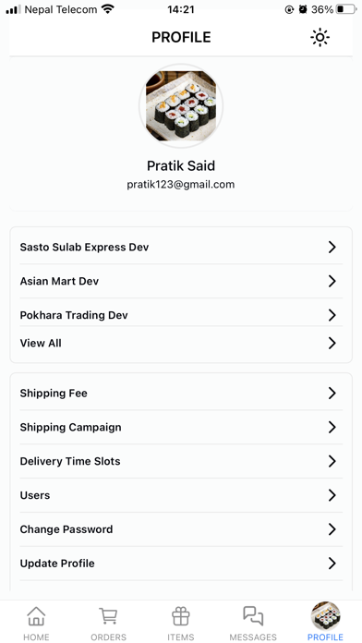The image size is (362, 643).
Task: Open the Orders cart icon
Action: click(x=108, y=616)
